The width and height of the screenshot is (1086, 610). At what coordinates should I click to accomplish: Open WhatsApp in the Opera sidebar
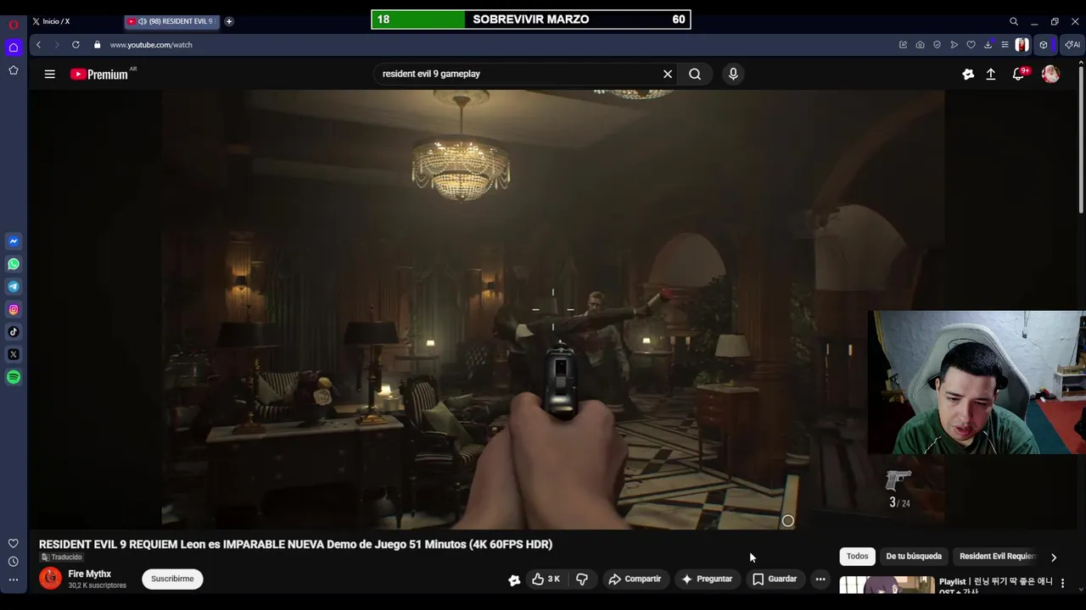(x=14, y=264)
